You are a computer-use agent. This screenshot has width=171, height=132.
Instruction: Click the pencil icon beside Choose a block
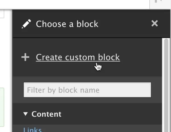point(26,24)
